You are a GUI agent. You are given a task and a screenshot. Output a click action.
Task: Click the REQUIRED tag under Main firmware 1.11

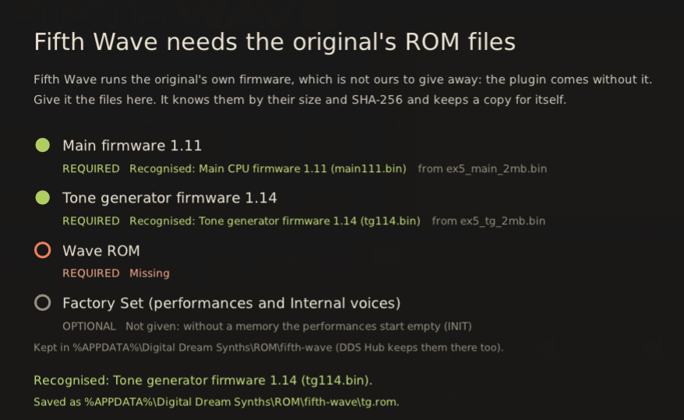[x=90, y=168]
